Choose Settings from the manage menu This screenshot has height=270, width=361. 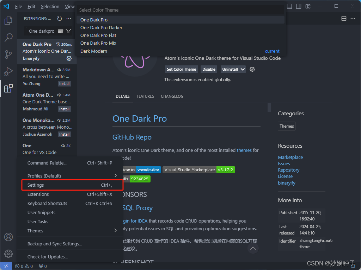coord(72,185)
